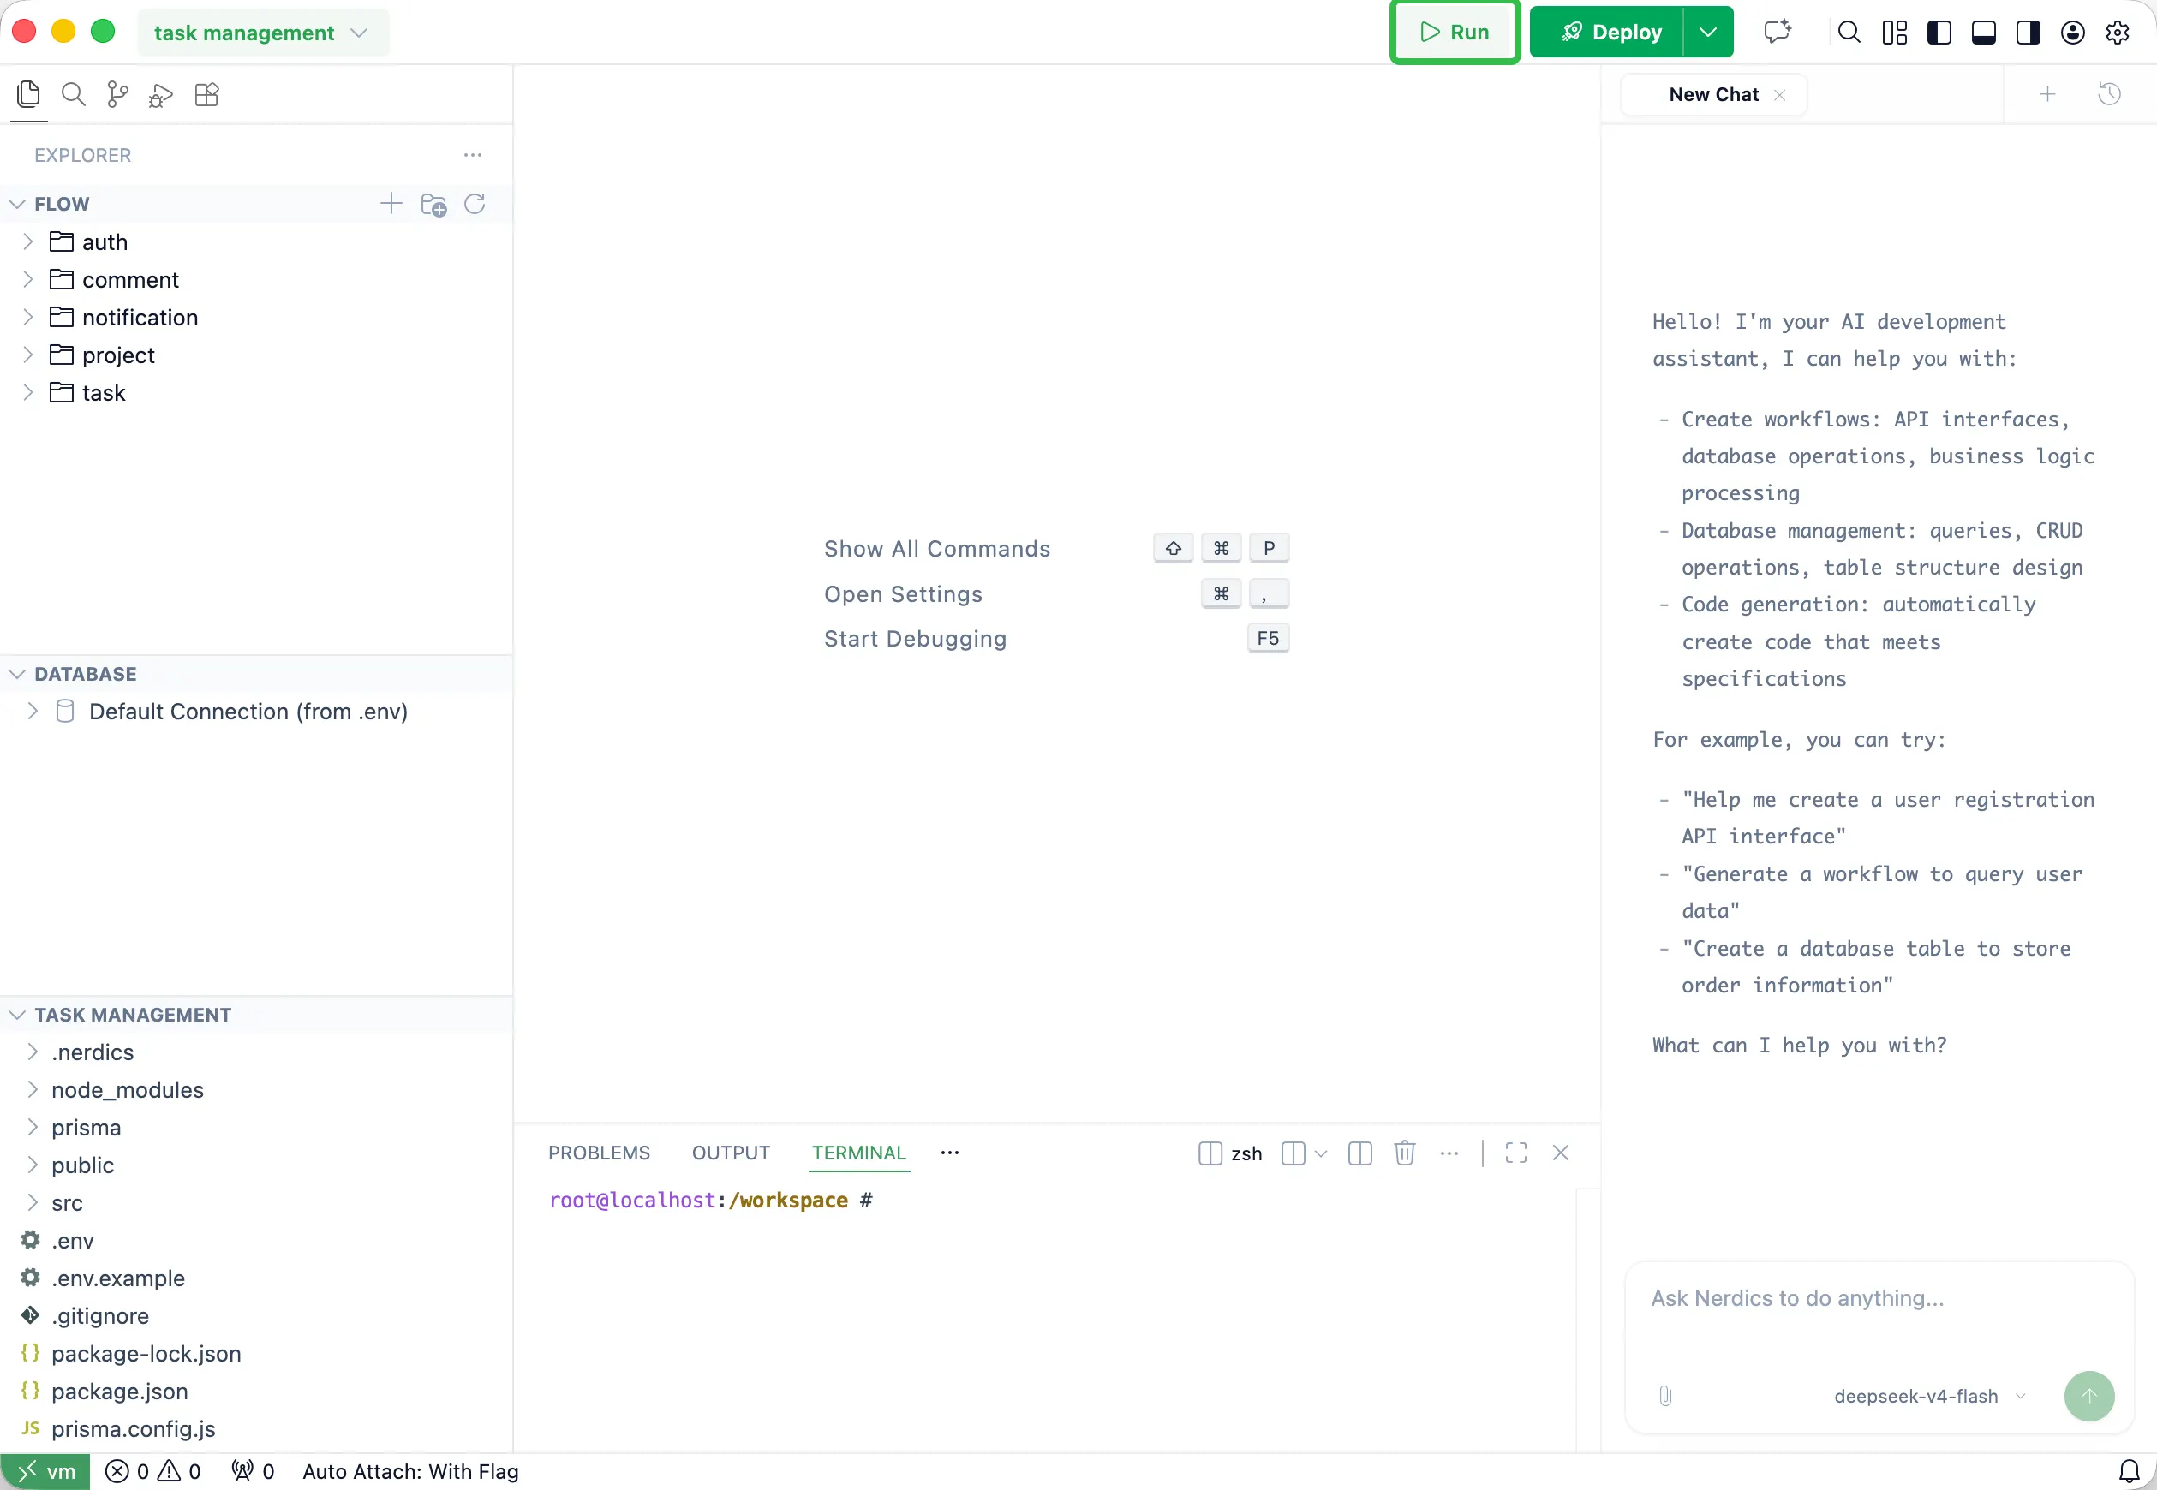Image resolution: width=2157 pixels, height=1490 pixels.
Task: Open terminal launch profile dropdown arrow
Action: coord(1320,1154)
